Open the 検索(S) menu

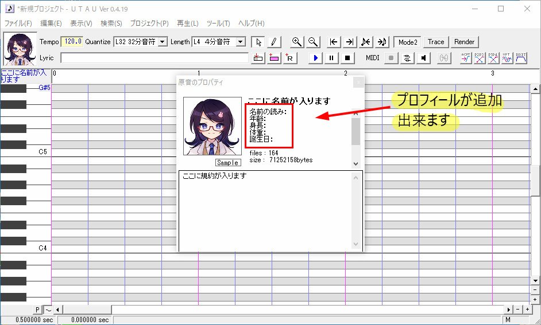coord(111,24)
